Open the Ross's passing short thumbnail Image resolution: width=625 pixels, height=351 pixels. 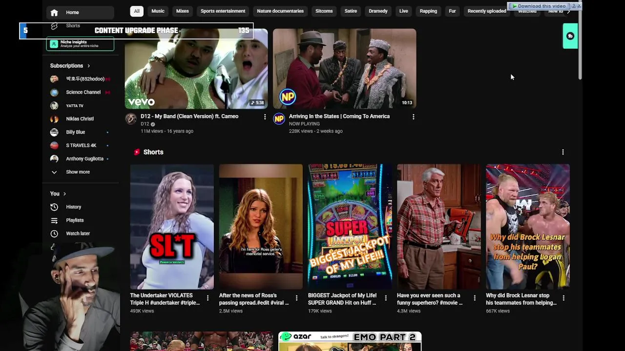tap(261, 227)
